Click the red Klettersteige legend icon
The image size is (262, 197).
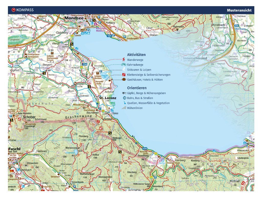[x=124, y=75]
